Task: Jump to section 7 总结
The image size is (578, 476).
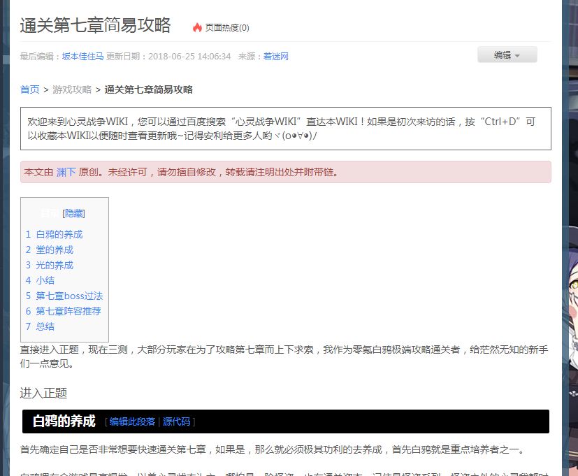Action: click(x=40, y=326)
